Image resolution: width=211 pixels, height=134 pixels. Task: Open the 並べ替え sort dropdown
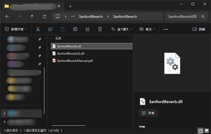pyautogui.click(x=122, y=29)
